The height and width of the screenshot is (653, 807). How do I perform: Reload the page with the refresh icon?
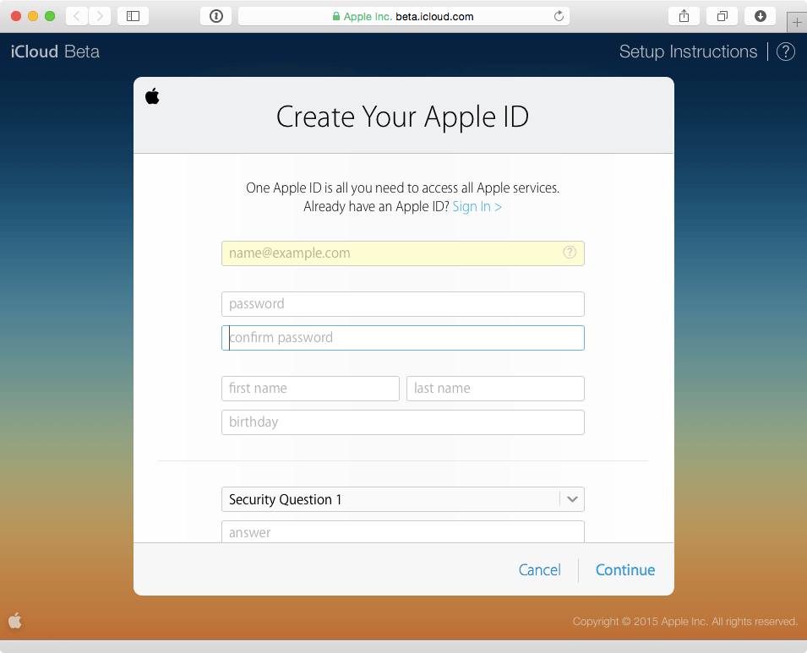(x=559, y=16)
